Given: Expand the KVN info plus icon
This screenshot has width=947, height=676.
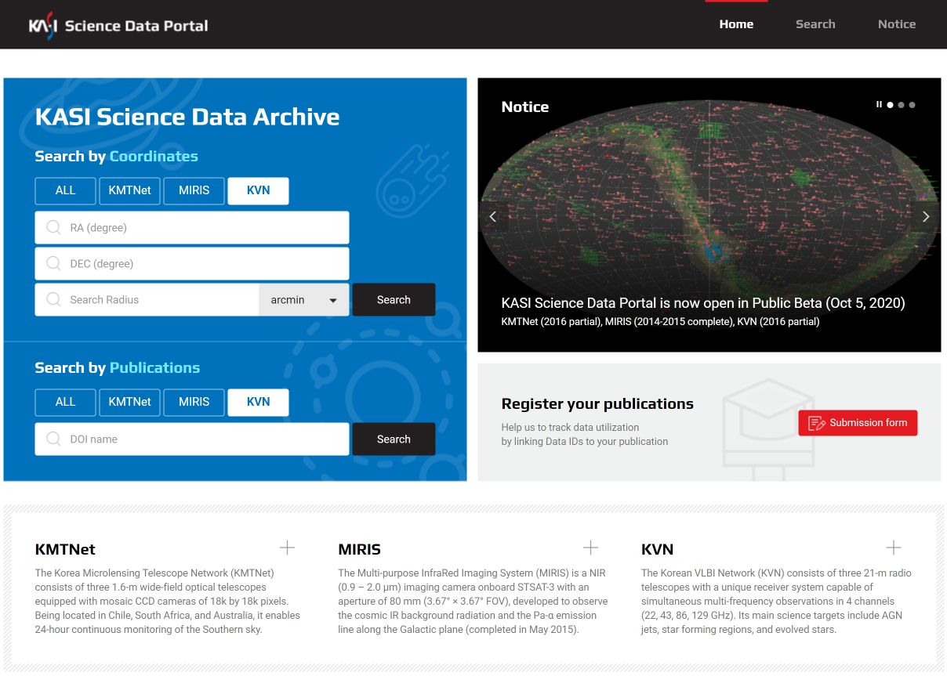Looking at the screenshot, I should pyautogui.click(x=893, y=548).
